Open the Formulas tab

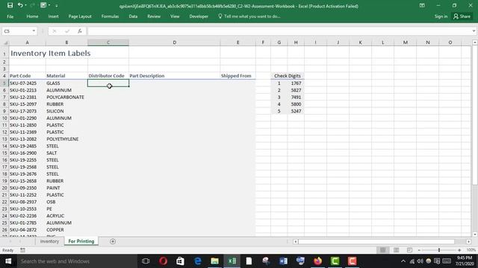tap(110, 16)
